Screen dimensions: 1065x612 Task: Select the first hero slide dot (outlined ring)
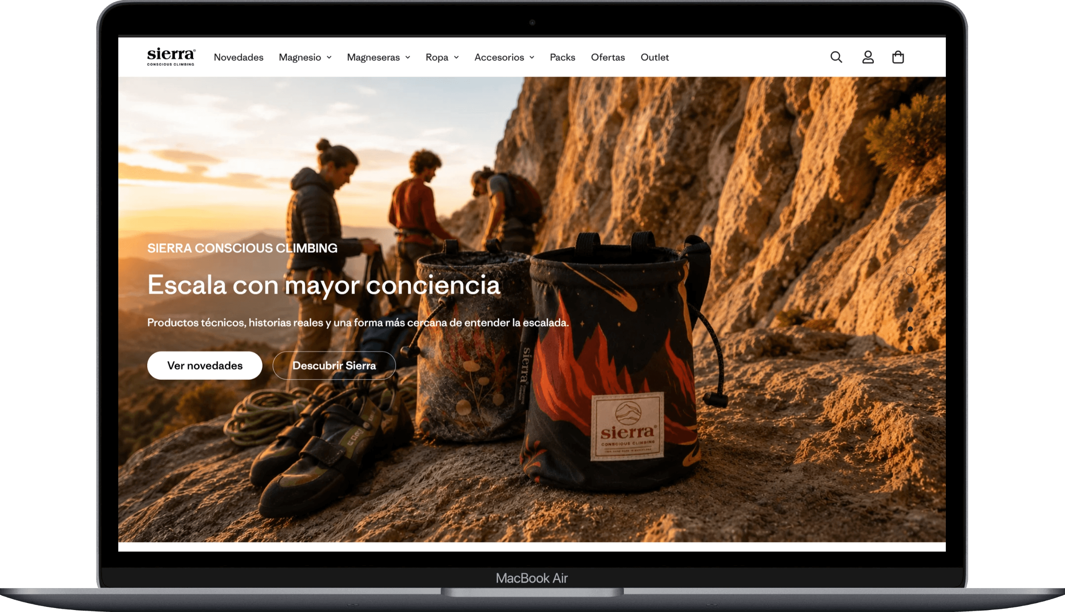point(910,270)
